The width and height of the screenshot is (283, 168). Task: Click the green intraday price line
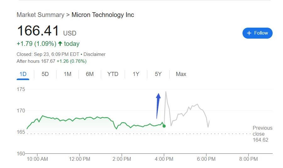[x=79, y=118]
